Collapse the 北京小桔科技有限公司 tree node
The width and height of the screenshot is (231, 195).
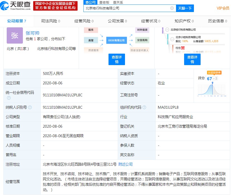click(172, 39)
